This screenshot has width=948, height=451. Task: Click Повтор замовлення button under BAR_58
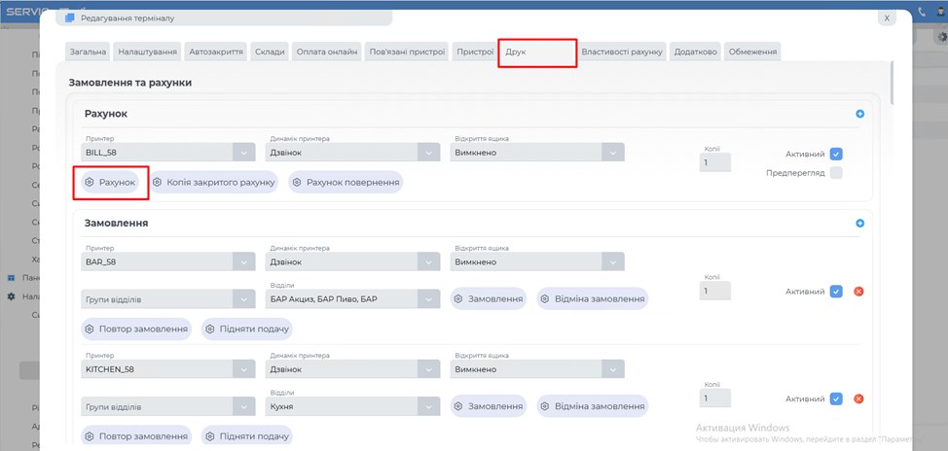click(136, 329)
